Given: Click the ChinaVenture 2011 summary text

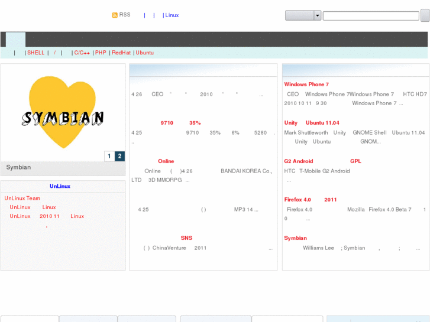Looking at the screenshot, I should [x=208, y=248].
